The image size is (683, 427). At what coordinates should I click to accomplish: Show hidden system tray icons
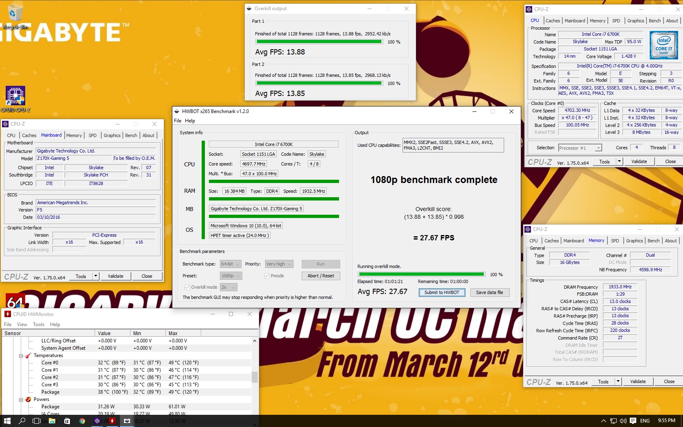[604, 421]
